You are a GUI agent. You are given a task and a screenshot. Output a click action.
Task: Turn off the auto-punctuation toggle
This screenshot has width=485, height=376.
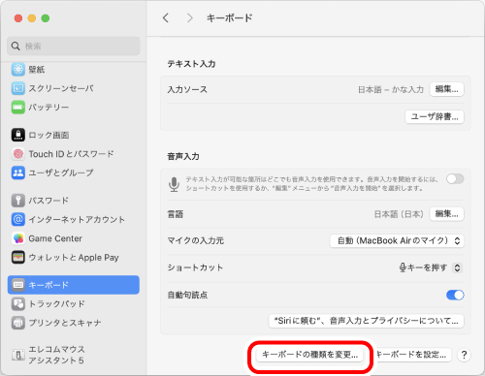[x=455, y=295]
